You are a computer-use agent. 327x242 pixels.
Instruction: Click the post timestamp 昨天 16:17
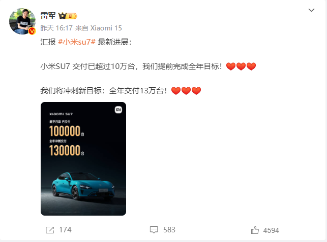coord(56,28)
